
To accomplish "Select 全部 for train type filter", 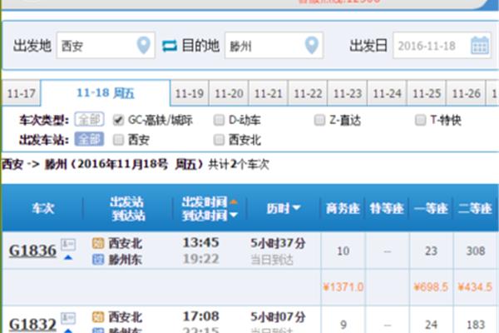I will [x=90, y=120].
